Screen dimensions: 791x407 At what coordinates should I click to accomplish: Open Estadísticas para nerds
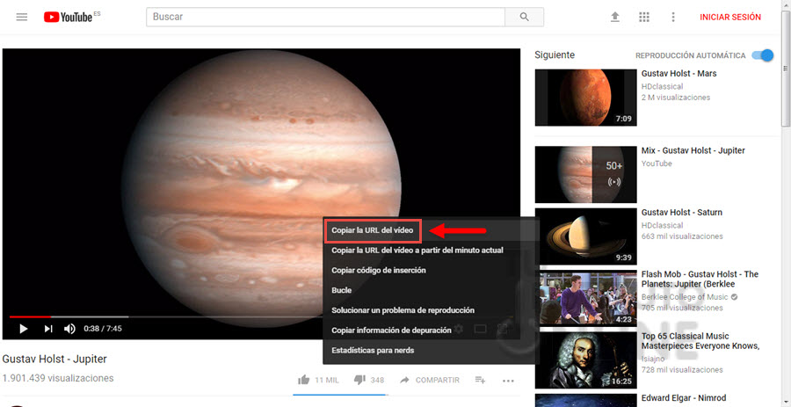(x=373, y=350)
